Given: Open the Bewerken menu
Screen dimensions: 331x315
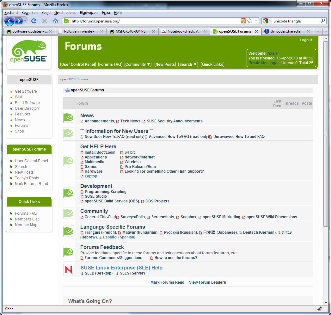Looking at the screenshot, I should (29, 13).
